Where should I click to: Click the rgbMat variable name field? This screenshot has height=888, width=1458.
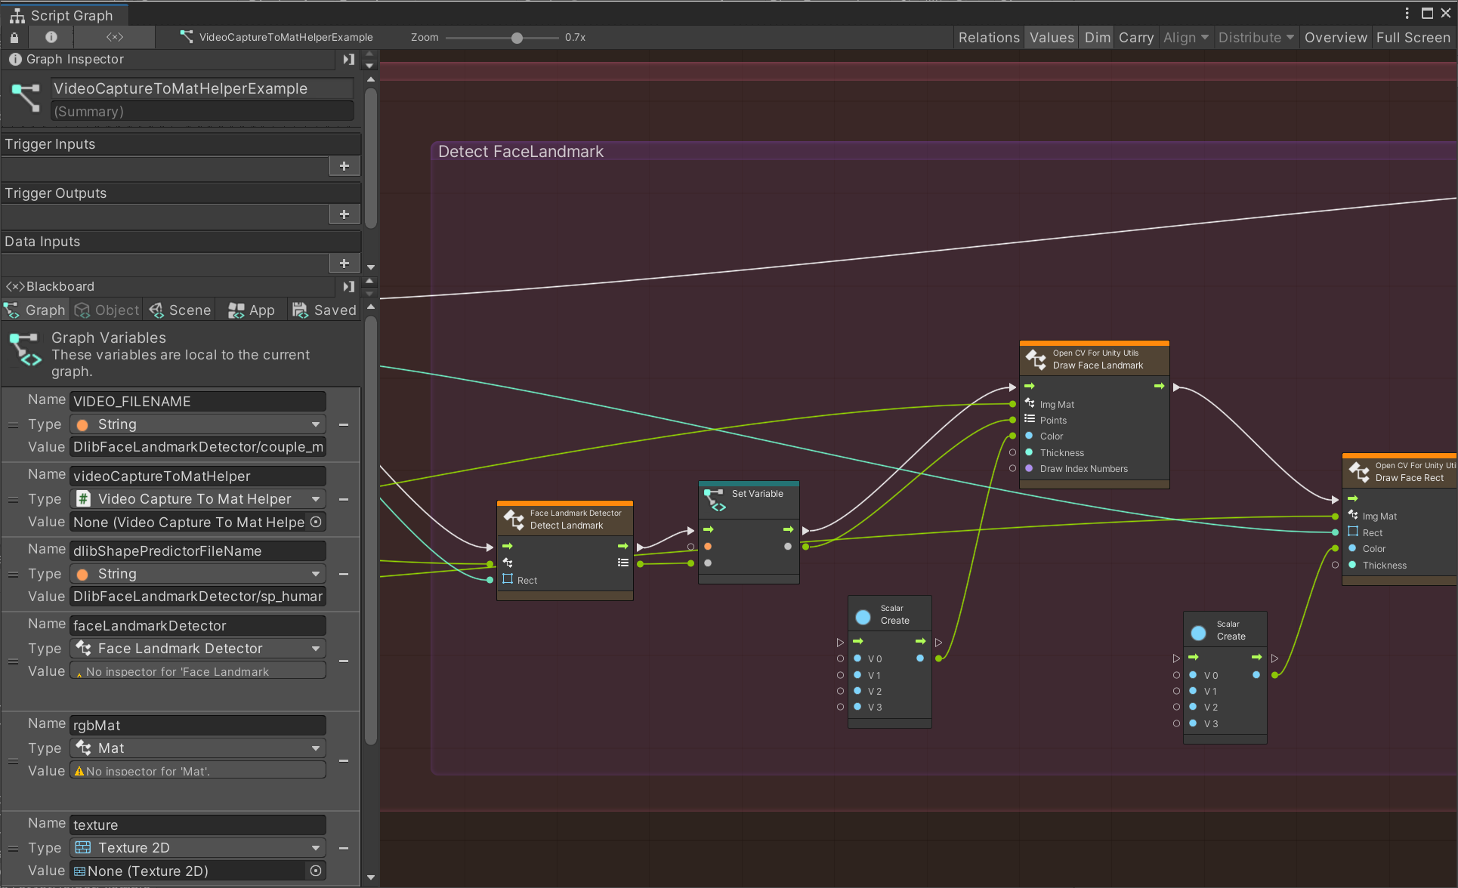coord(198,725)
